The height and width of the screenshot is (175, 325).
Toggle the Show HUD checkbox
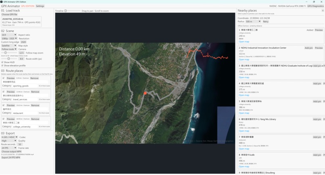2,62
